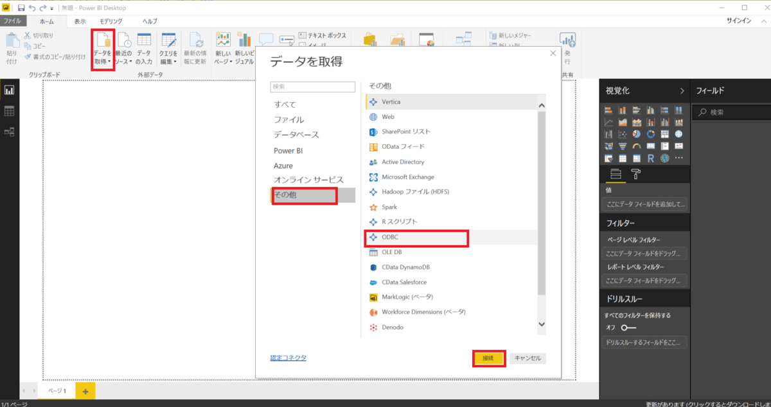Close the データを取得 dialog
This screenshot has height=407, width=771.
pos(553,53)
